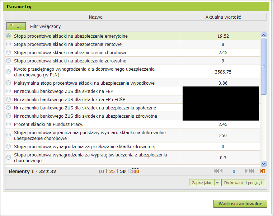Expand the Zapisz jako dropdown arrow

[217, 183]
